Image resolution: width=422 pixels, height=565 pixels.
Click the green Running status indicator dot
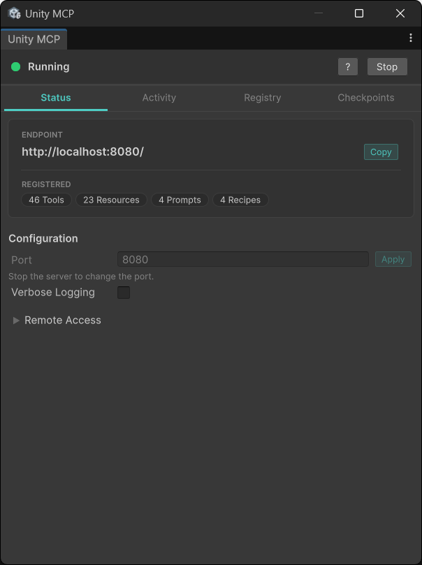click(x=16, y=66)
